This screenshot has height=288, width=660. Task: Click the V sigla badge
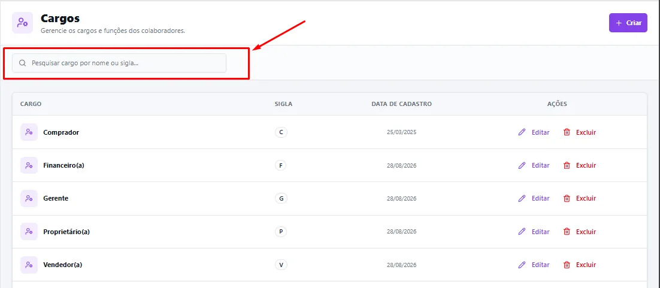click(x=281, y=265)
